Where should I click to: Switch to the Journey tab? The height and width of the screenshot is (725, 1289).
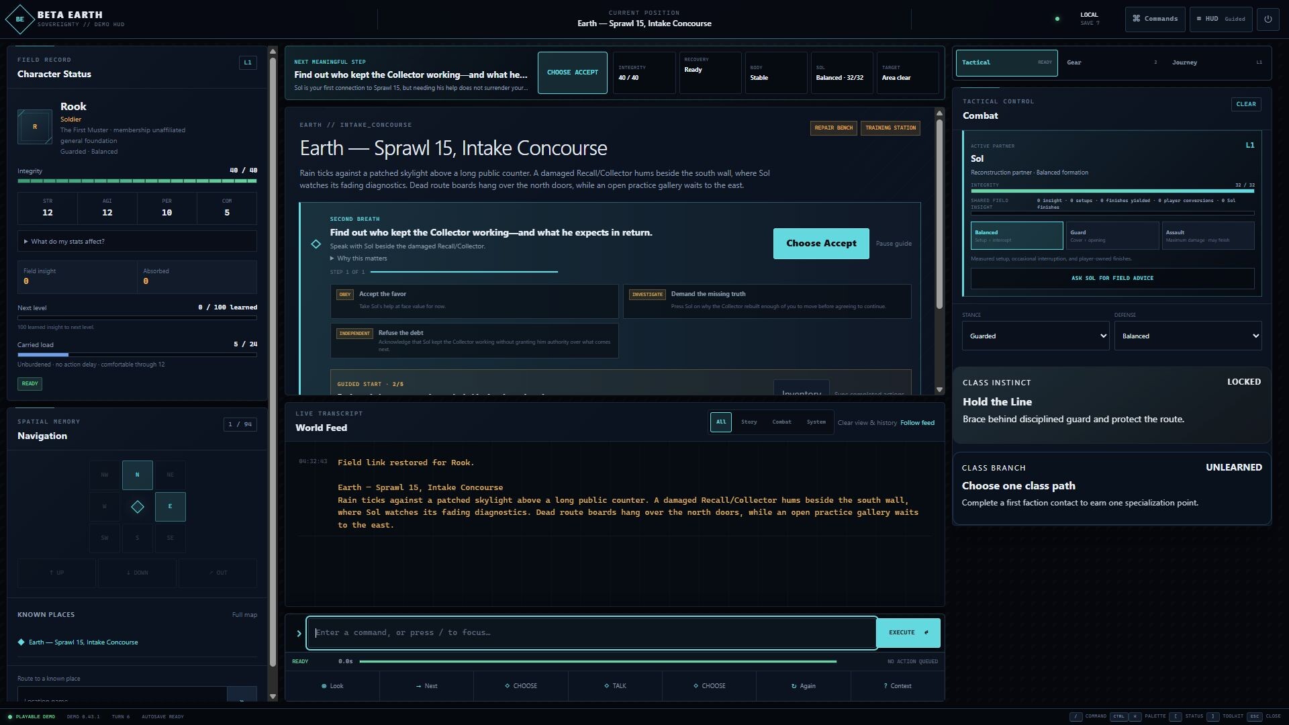[1216, 62]
